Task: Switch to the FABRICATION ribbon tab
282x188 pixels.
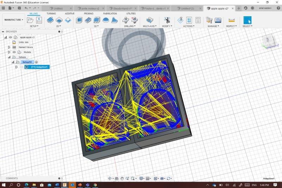Action: point(110,13)
